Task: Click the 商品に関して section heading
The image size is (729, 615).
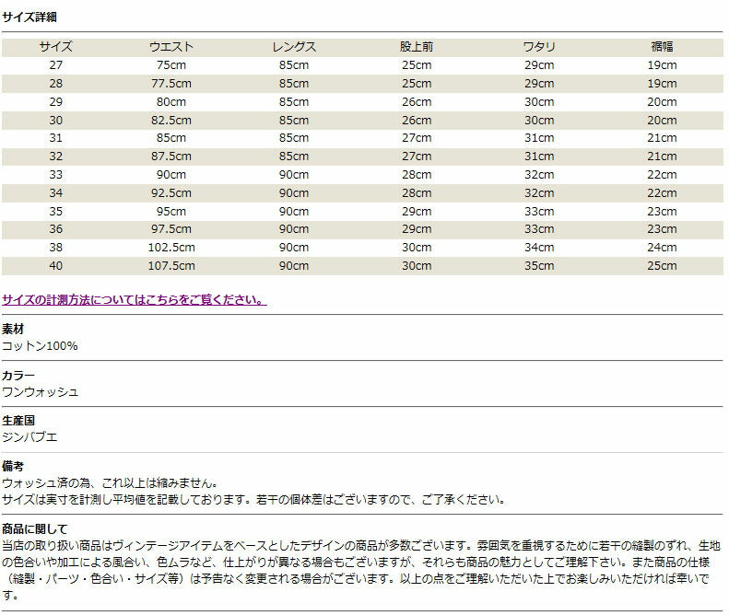Action: (x=35, y=528)
